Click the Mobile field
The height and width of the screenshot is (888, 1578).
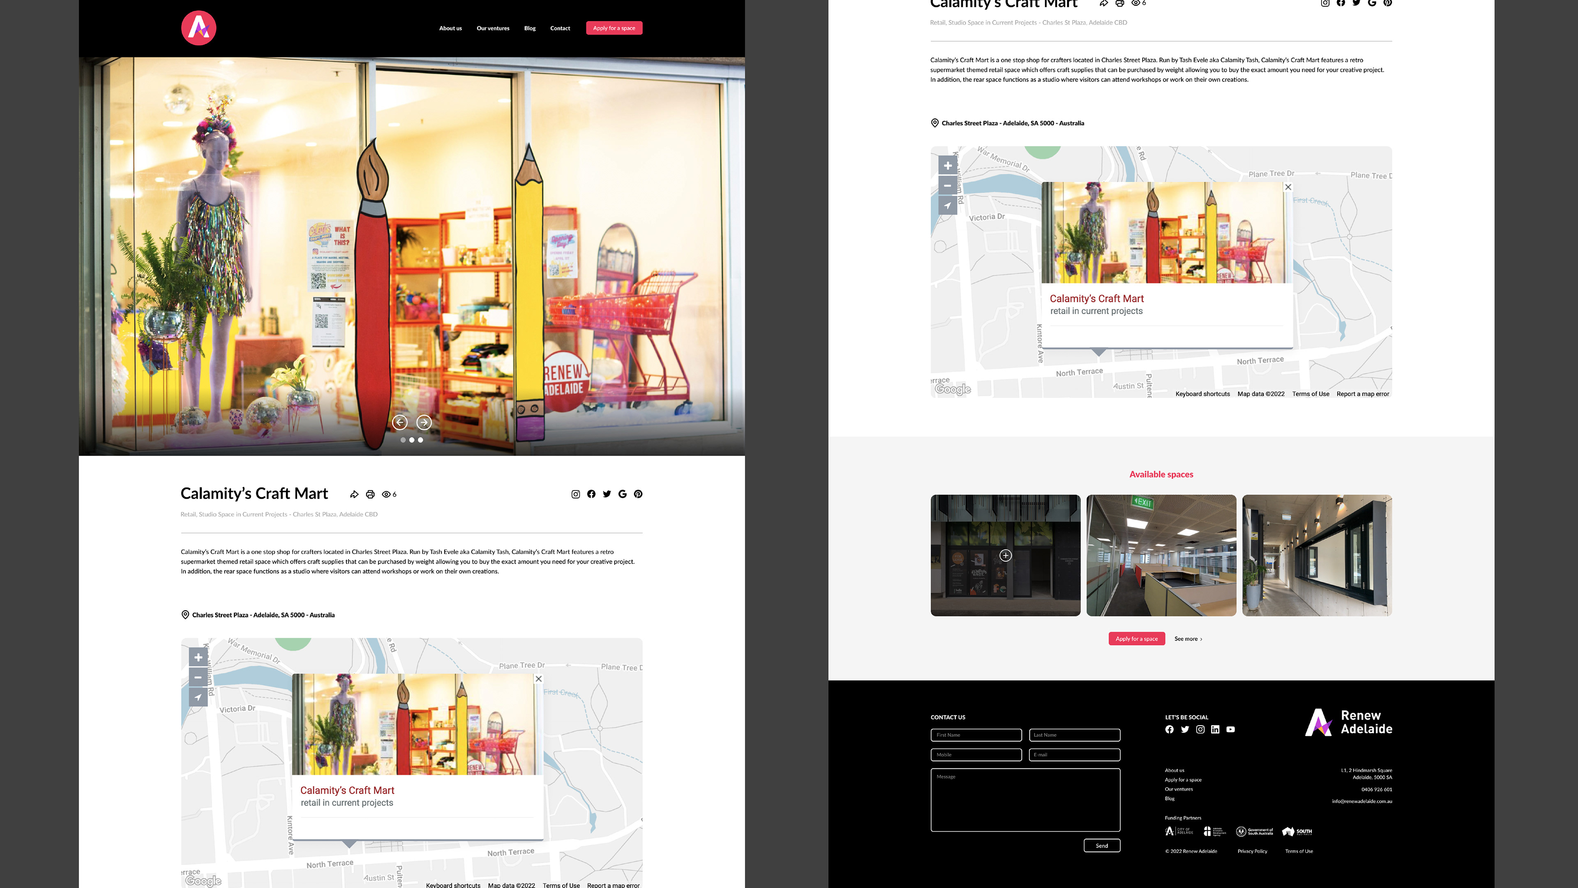(976, 754)
